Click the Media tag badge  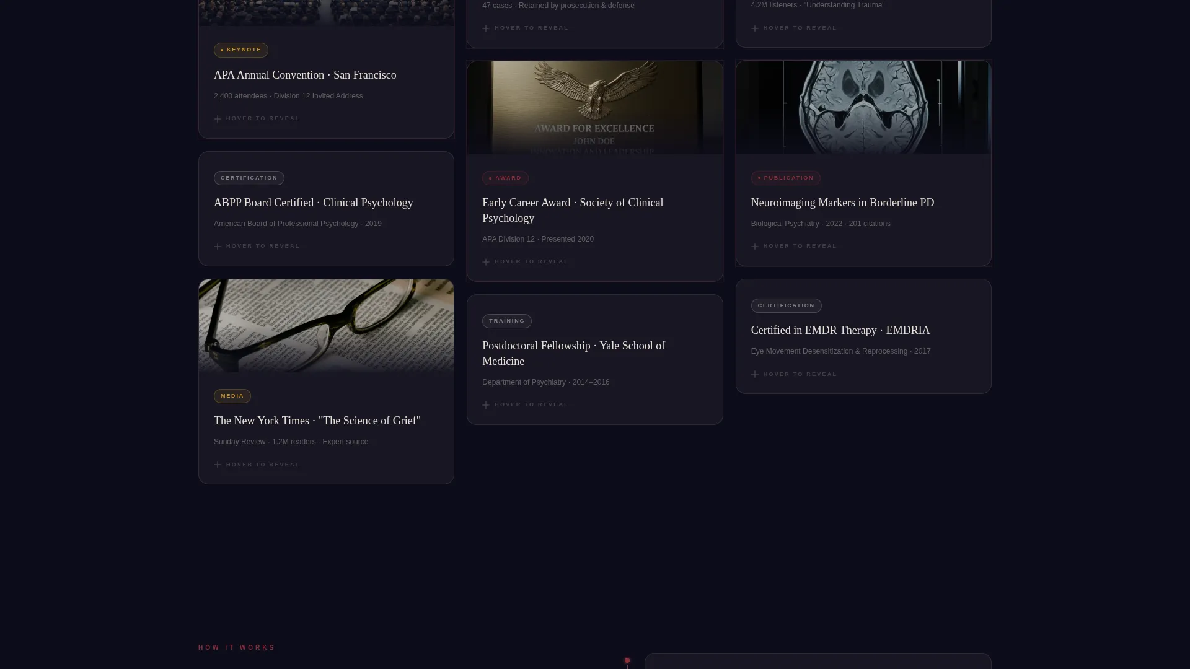(232, 396)
